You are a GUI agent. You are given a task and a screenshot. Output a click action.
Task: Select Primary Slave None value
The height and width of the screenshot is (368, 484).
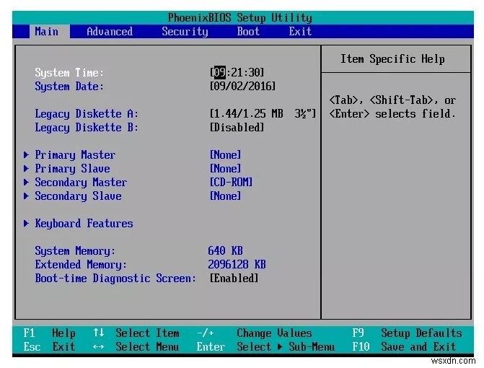225,168
